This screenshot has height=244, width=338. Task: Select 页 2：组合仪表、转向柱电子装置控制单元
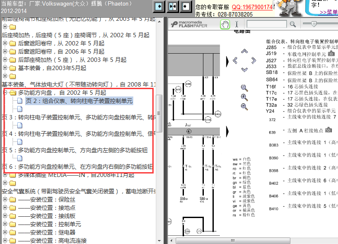pos(79,101)
